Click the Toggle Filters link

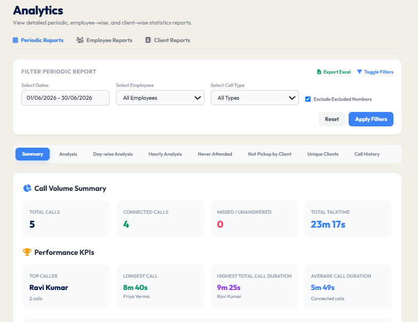(375, 72)
